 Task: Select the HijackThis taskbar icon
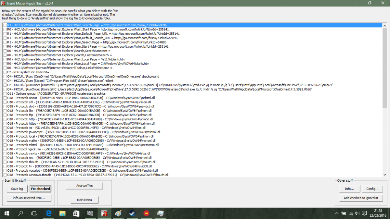[104, 213]
